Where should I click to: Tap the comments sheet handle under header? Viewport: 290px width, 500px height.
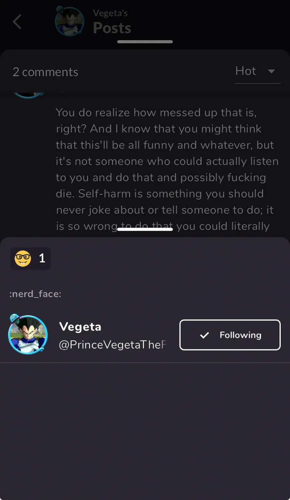coord(145,42)
